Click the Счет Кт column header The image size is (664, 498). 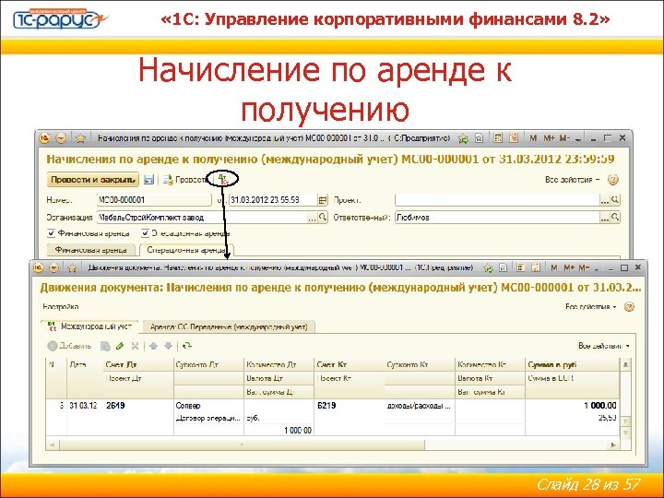(x=350, y=364)
